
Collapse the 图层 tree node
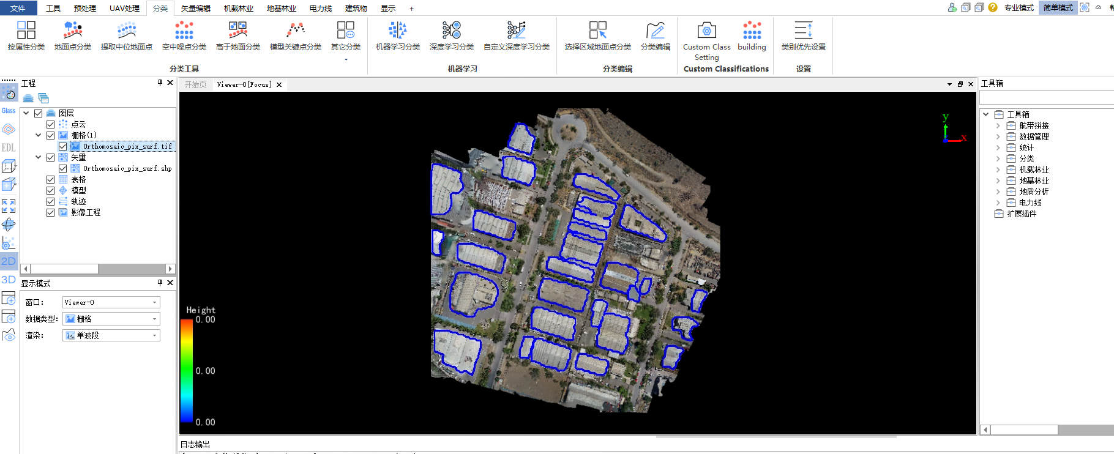point(26,113)
